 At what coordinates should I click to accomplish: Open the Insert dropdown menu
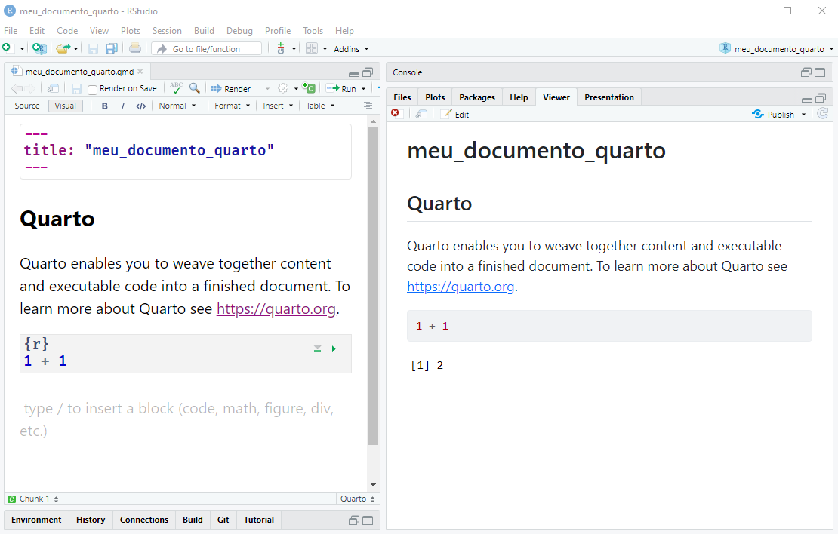tap(278, 106)
